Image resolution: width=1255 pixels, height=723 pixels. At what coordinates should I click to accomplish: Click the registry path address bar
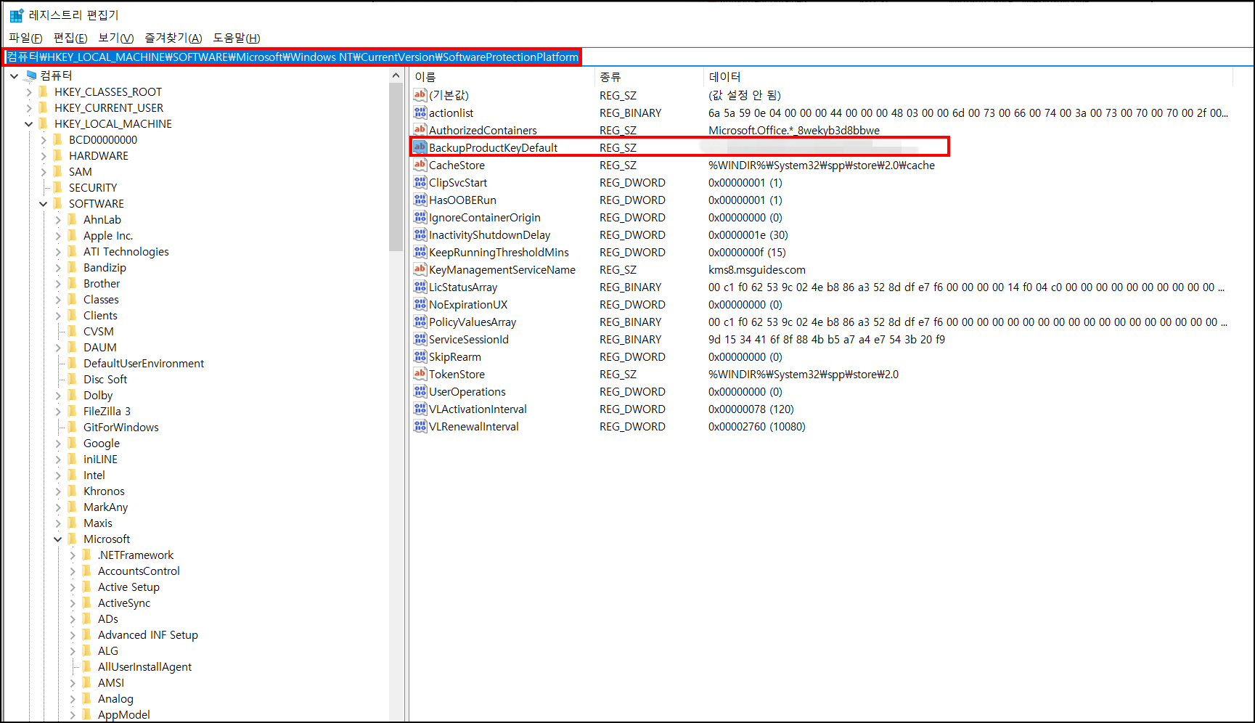[627, 57]
